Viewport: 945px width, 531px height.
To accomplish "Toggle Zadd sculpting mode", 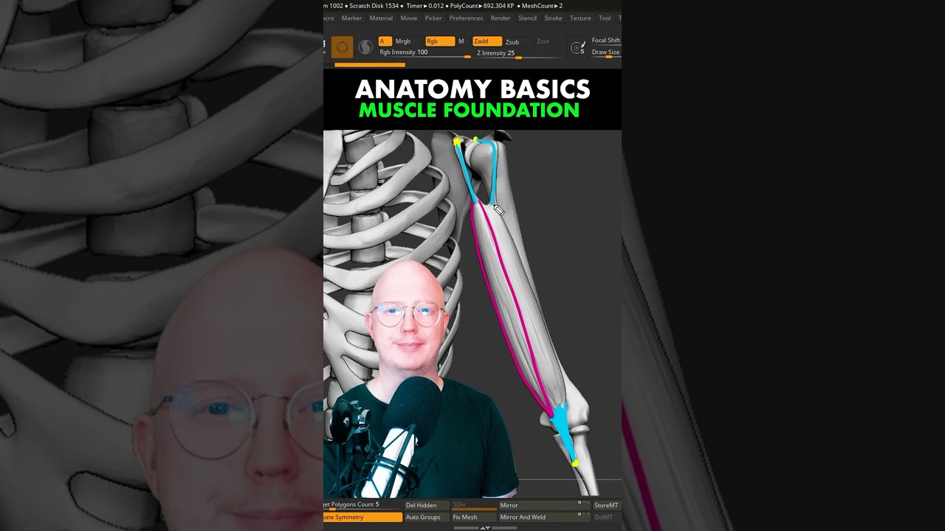I will click(x=487, y=41).
